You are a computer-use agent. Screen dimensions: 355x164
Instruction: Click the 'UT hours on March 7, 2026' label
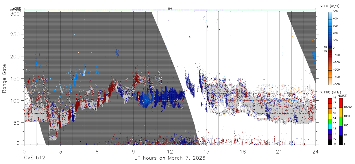click(x=170, y=158)
